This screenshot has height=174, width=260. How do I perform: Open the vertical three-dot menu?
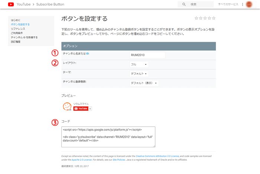pos(243,4)
